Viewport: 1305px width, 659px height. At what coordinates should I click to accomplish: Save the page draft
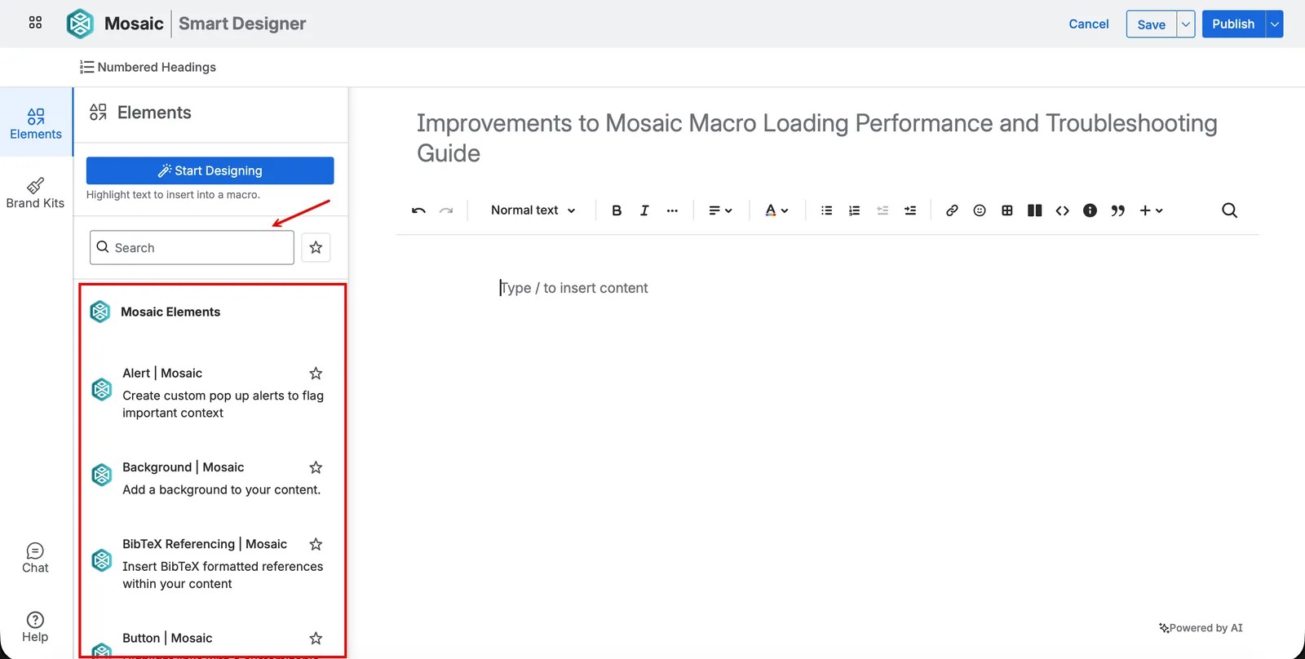1151,24
